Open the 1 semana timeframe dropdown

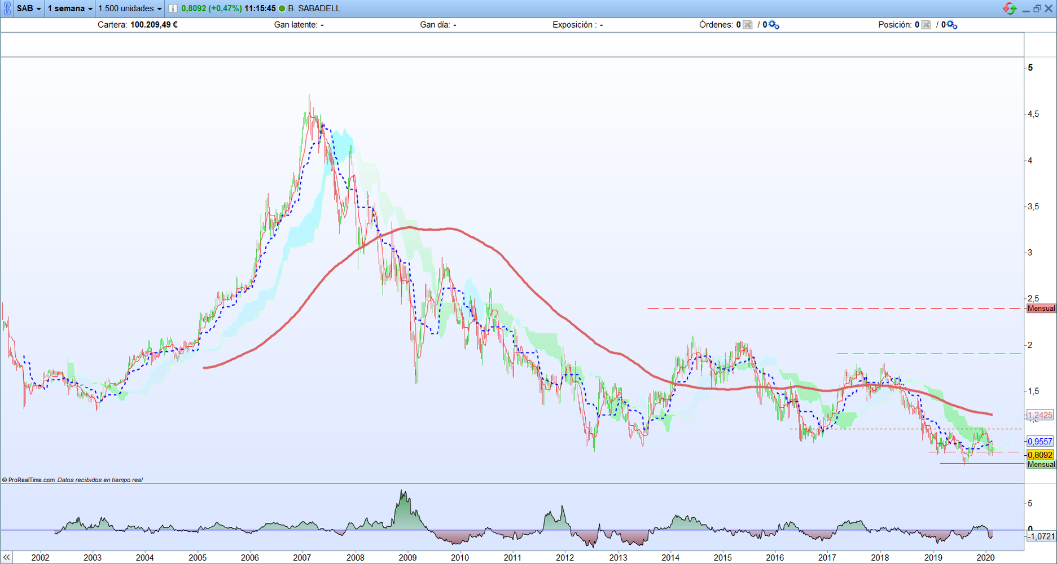coord(70,8)
